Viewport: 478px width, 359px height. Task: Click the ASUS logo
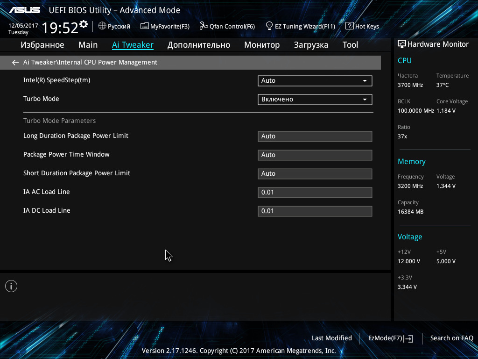point(24,10)
